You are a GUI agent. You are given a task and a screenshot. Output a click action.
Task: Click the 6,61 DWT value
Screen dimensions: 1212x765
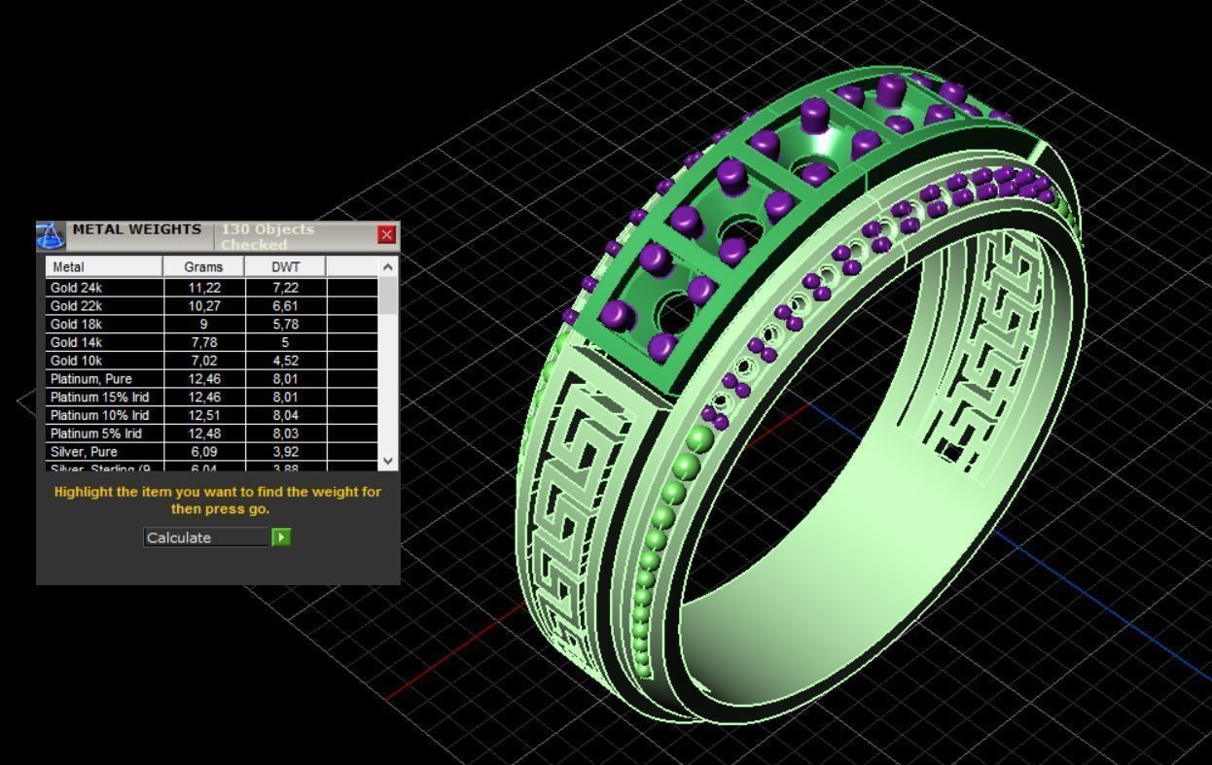285,306
